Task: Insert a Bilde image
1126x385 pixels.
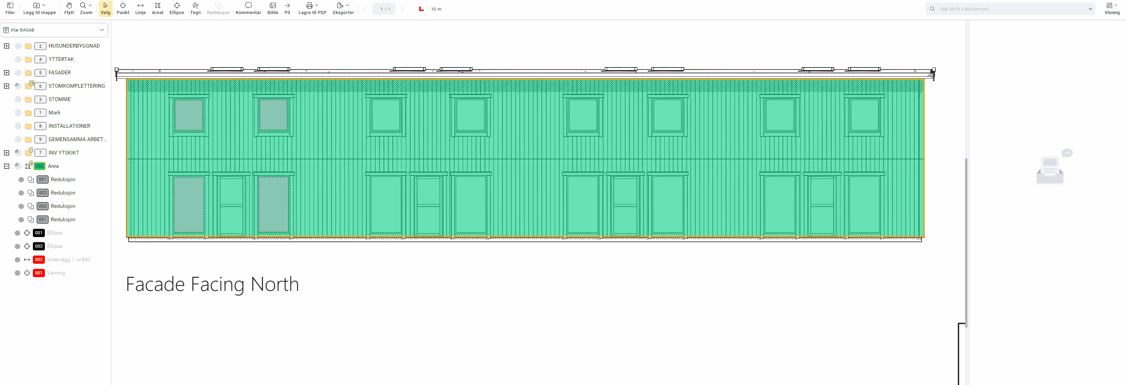Action: 273,8
